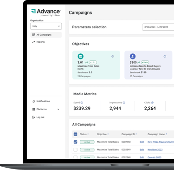Click the All Campaigns grid icon
Viewport: 174px width, 170px height.
tap(33, 35)
